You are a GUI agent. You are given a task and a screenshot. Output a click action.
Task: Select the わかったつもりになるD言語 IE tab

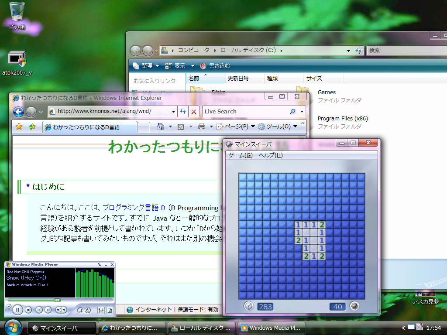coord(90,127)
